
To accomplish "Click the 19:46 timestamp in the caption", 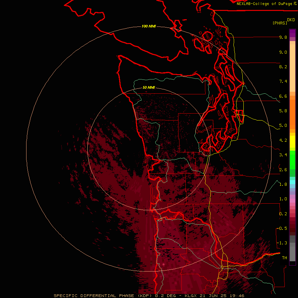I will 237,296.
